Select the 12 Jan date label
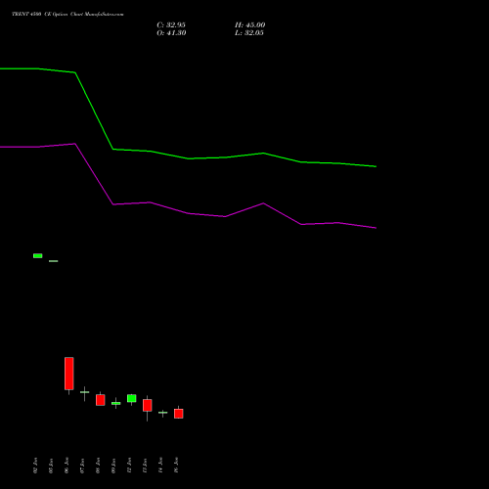The width and height of the screenshot is (489, 489). click(129, 466)
